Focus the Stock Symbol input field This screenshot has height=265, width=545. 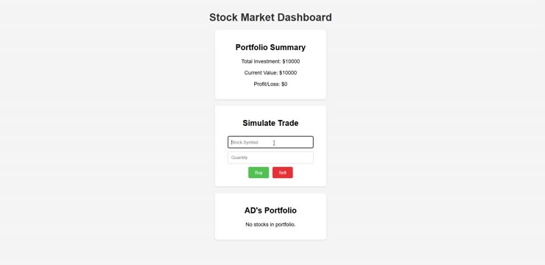[270, 142]
